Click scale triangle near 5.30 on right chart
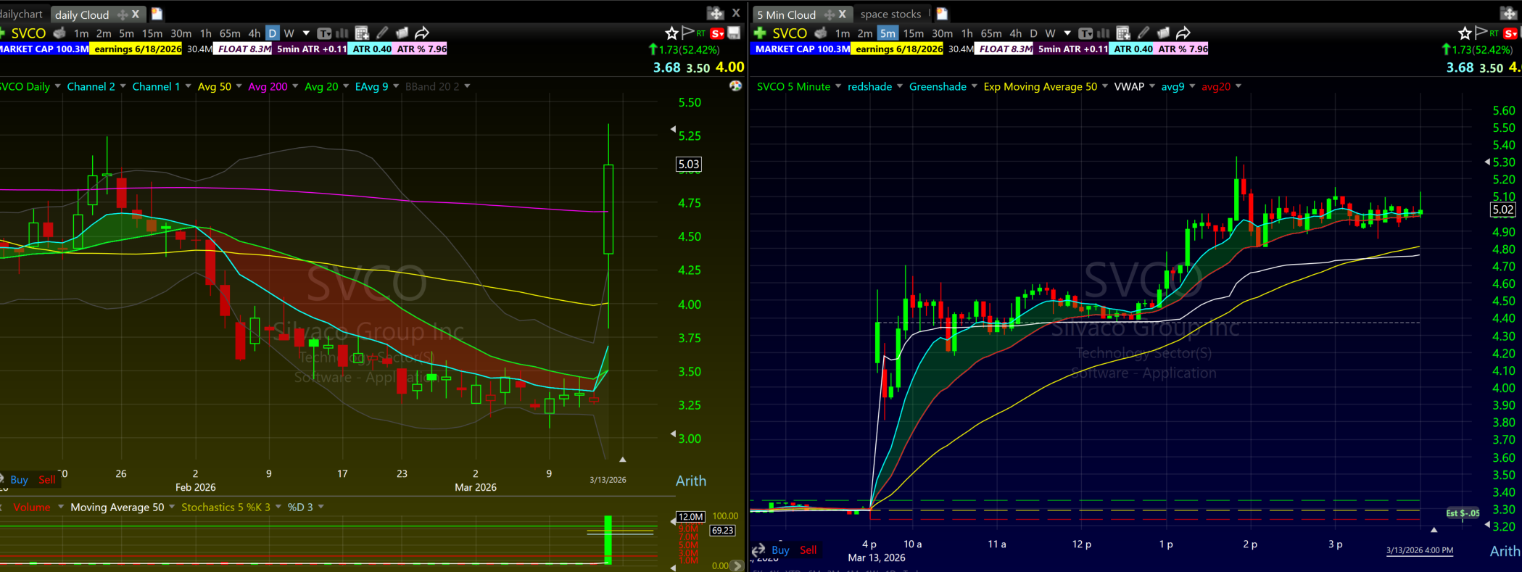1522x572 pixels. pyautogui.click(x=1487, y=162)
